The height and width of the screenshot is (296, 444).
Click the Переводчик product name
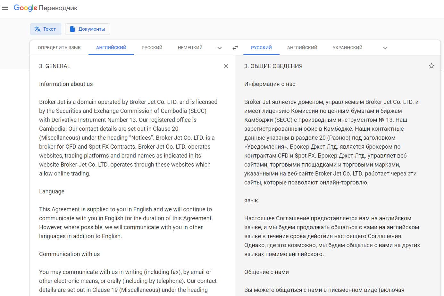click(58, 8)
